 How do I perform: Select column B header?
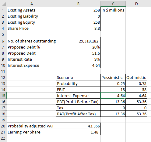point(78,4)
